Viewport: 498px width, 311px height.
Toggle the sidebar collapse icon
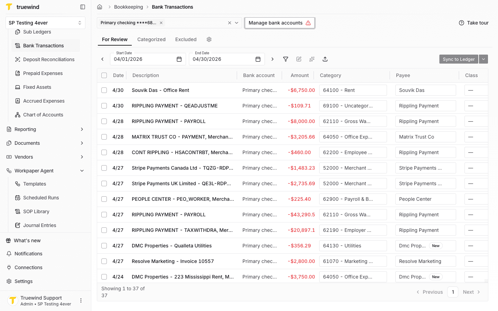(83, 7)
